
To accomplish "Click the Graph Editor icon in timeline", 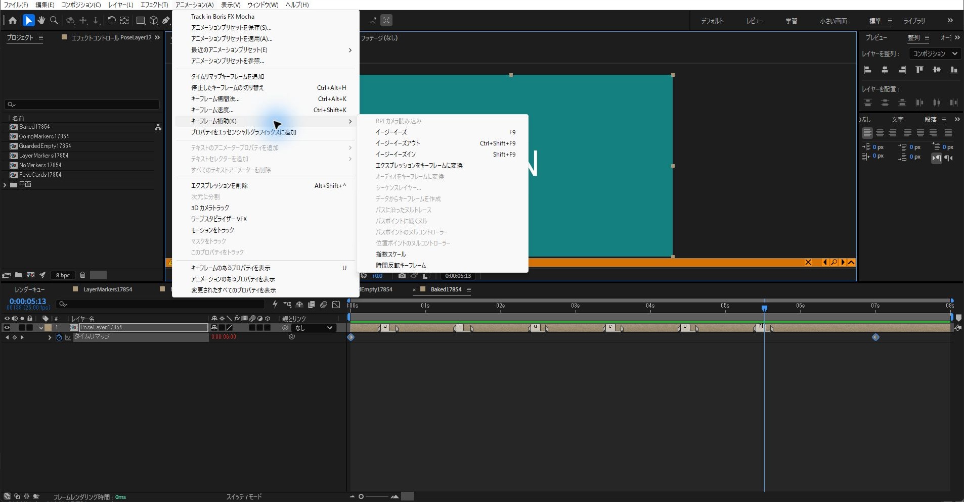I will [x=336, y=305].
